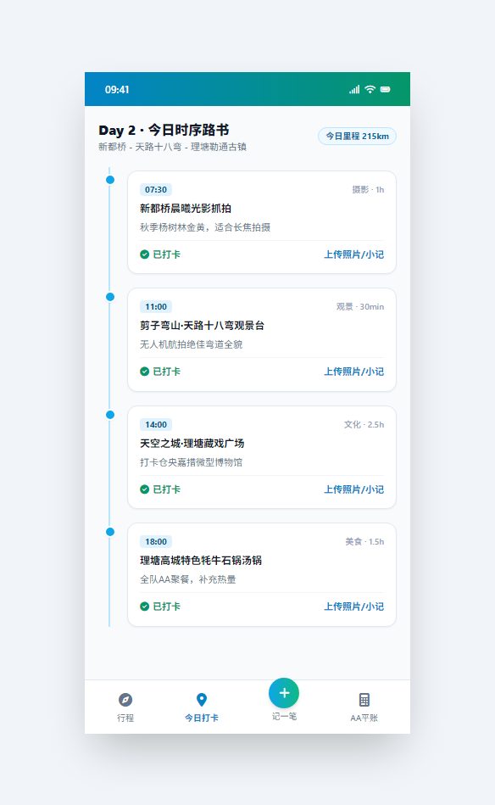Tap the 今日打卡 location pin icon
The width and height of the screenshot is (495, 805).
[x=202, y=700]
